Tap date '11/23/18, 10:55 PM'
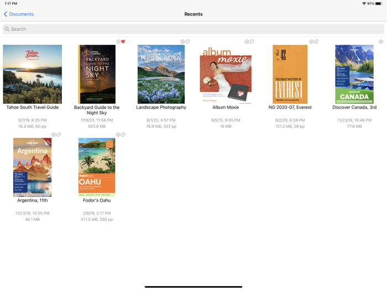This screenshot has height=290, width=387. 32,213
